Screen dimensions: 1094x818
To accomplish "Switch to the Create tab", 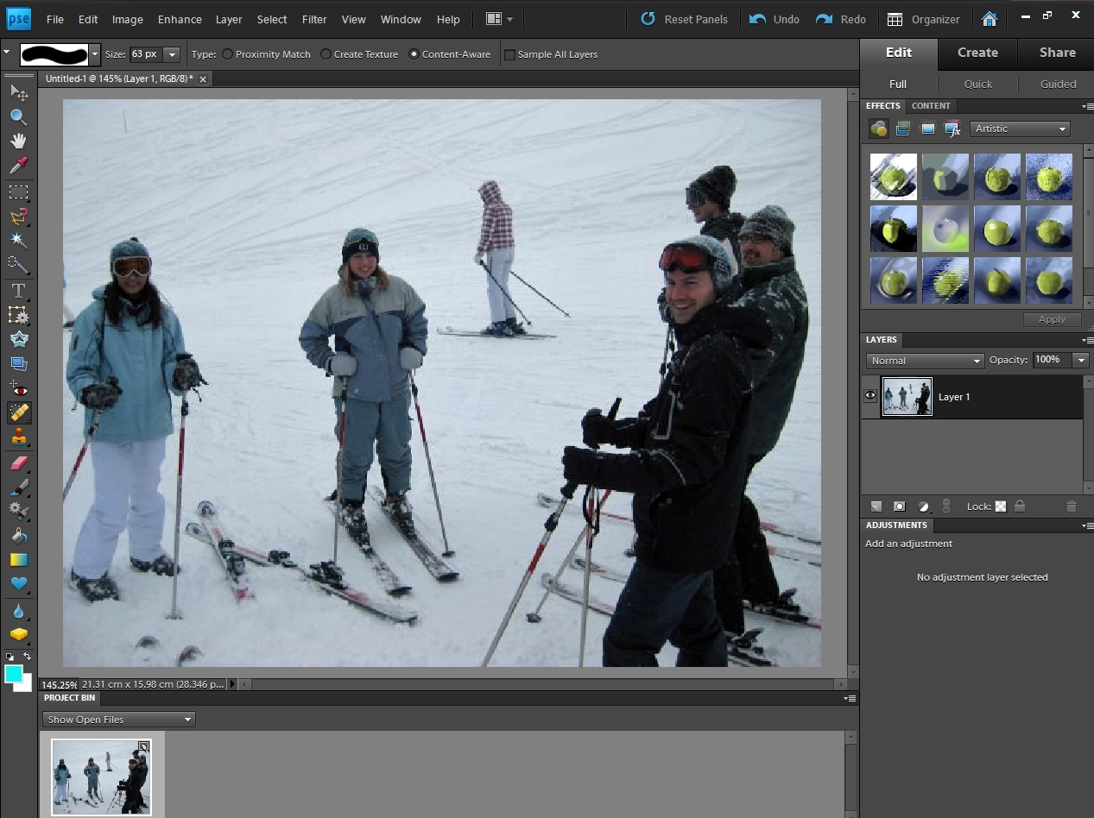I will coord(977,53).
